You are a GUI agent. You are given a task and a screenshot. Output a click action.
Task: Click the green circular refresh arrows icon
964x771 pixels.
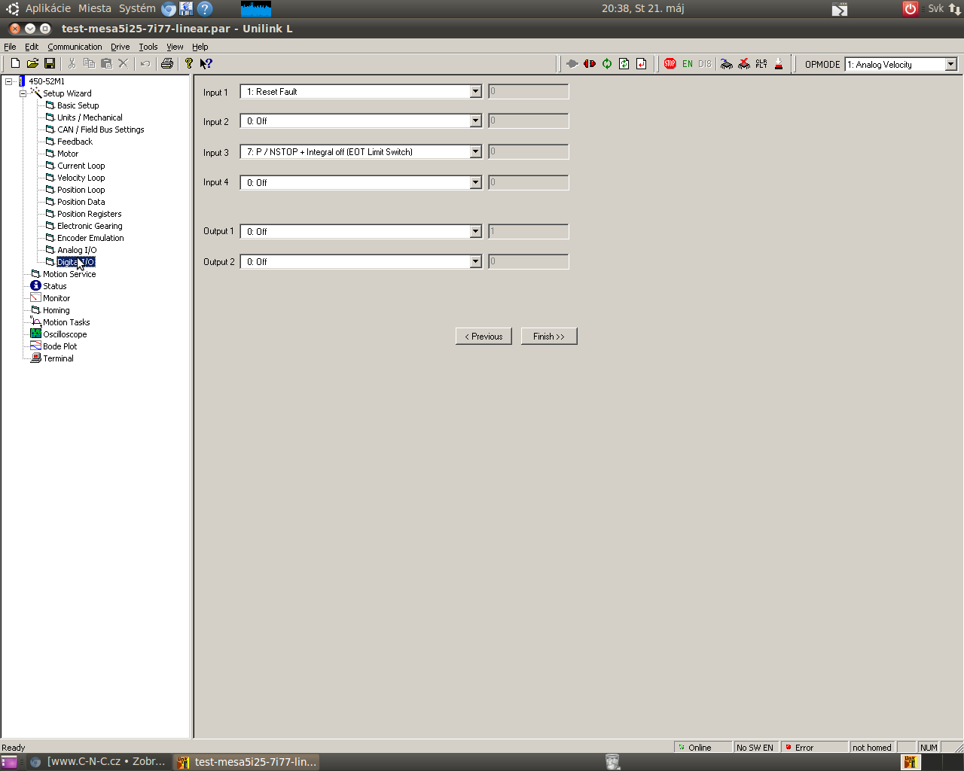(607, 64)
